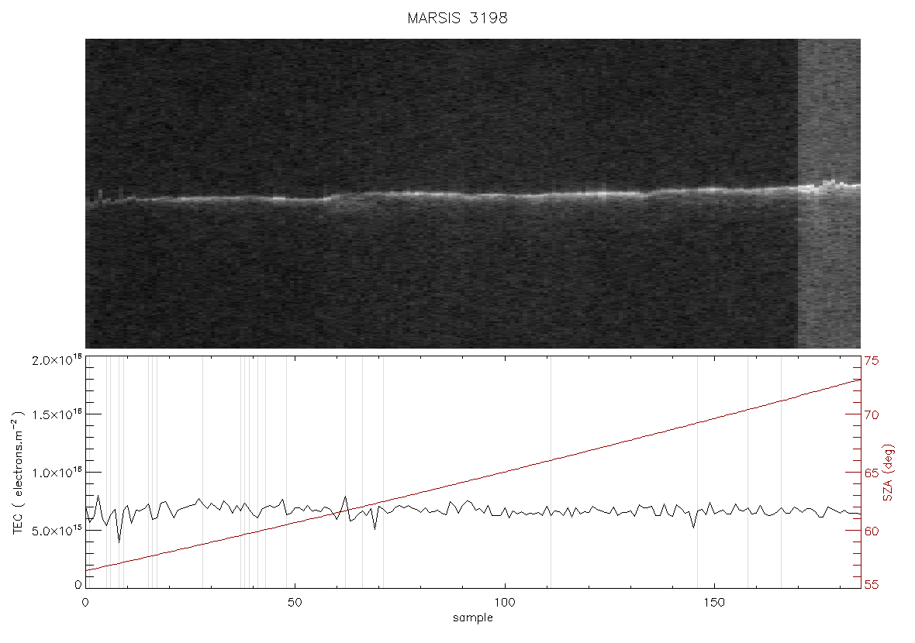Image resolution: width=915 pixels, height=643 pixels.
Task: Click the 50 tick label on x-axis
Action: coord(295,602)
